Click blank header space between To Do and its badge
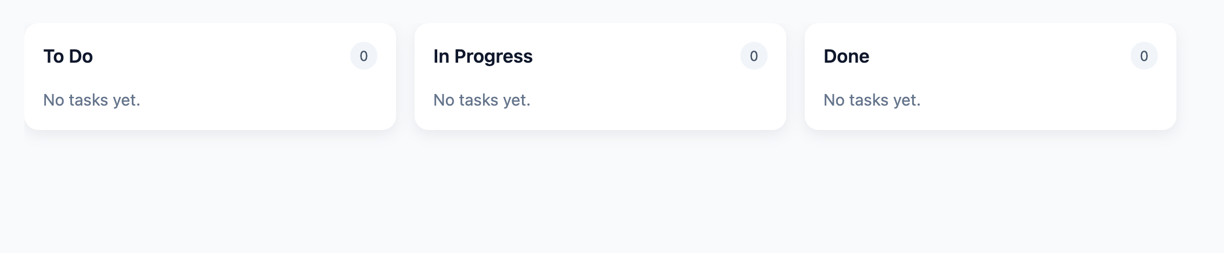Screen dimensions: 1224x253 [221, 56]
